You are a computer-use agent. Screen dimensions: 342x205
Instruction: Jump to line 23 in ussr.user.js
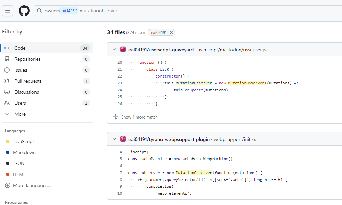[x=120, y=83]
